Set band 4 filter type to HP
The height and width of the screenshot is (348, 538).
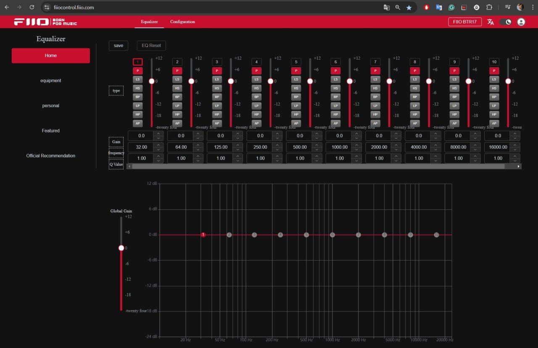pyautogui.click(x=256, y=114)
